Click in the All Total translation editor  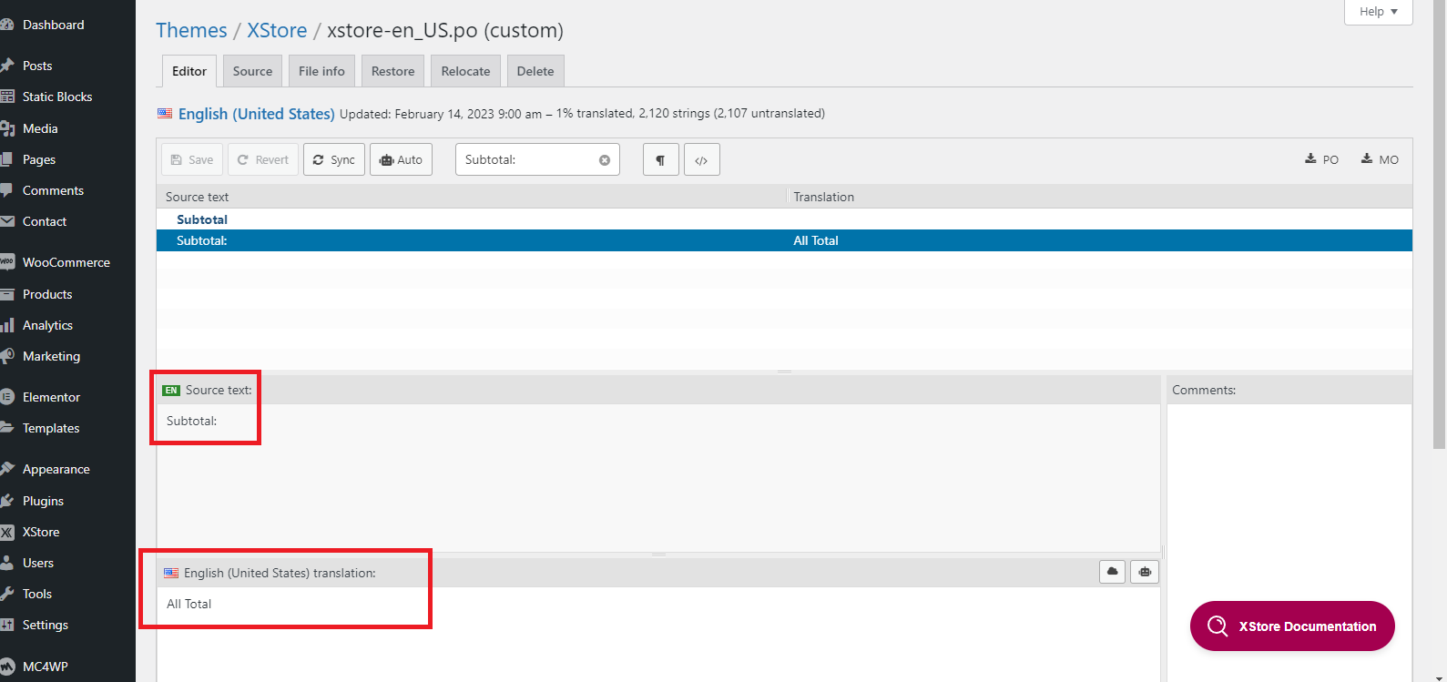(657, 633)
